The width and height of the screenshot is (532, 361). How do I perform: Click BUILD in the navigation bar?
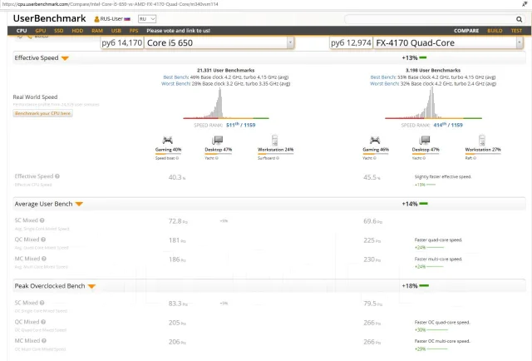click(495, 31)
